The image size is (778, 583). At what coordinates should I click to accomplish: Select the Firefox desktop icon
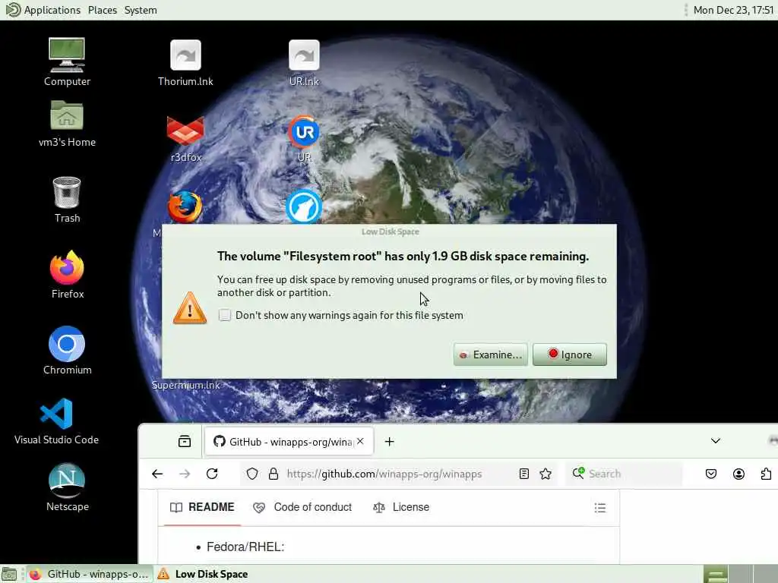(x=67, y=274)
